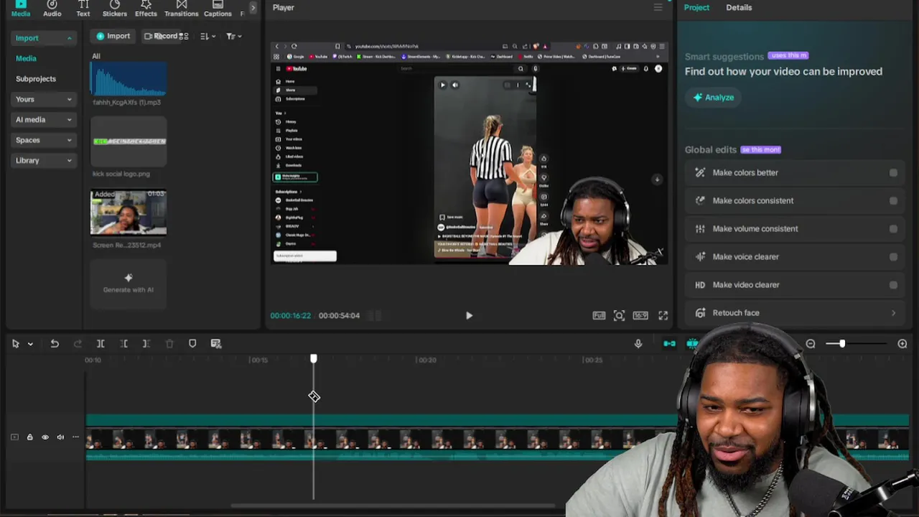The width and height of the screenshot is (919, 517).
Task: Expand Retouch face options
Action: click(x=893, y=313)
